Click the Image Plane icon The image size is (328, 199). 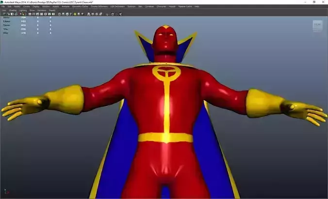coord(16,14)
